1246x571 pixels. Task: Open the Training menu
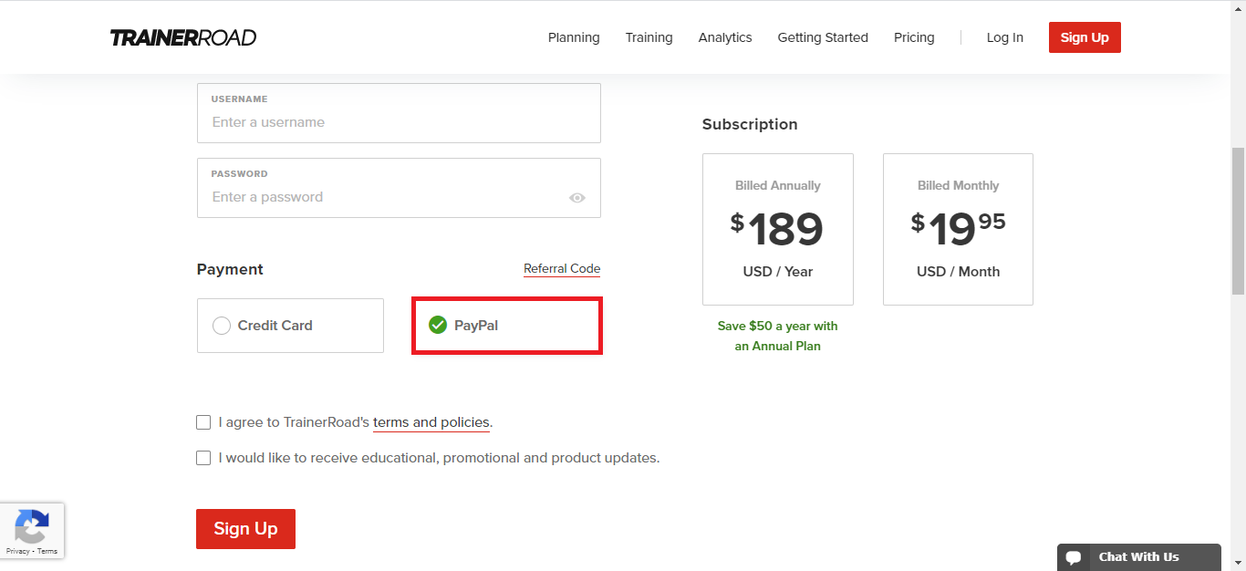(649, 37)
